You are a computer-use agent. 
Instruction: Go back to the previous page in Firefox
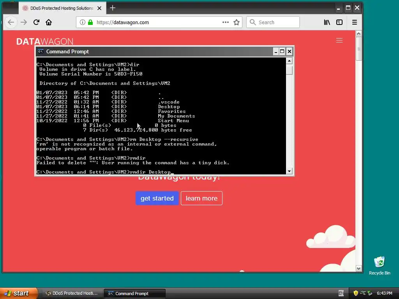[x=11, y=22]
